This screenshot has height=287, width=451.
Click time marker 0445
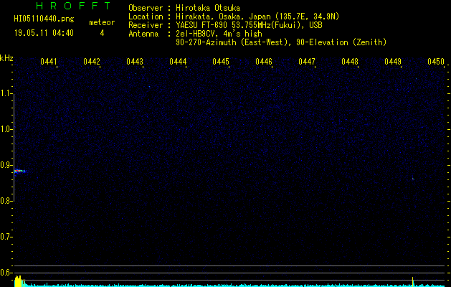[221, 62]
